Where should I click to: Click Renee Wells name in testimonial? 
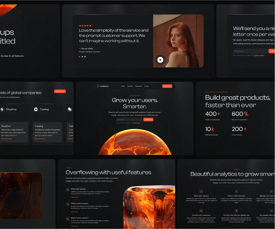pos(87,49)
